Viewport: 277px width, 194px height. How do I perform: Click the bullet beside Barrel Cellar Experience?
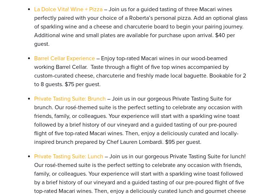29,58
